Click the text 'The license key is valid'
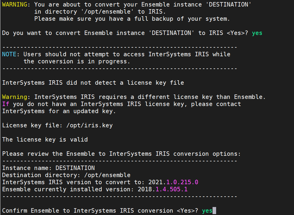Image resolution: width=294 pixels, height=215 pixels. (45, 139)
